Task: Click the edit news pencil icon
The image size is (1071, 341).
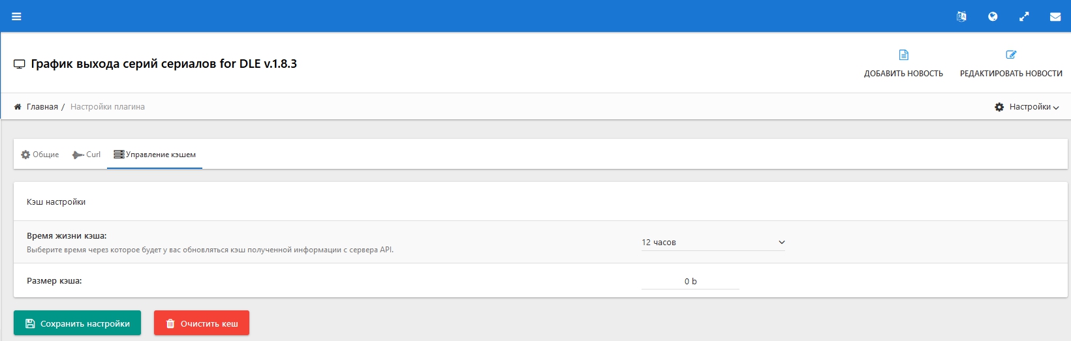Action: point(1011,55)
